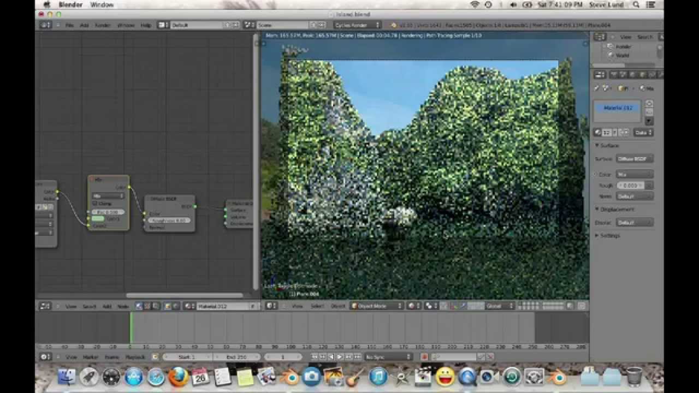Open the Help menu in Blender header
The height and width of the screenshot is (393, 699).
[x=146, y=25]
